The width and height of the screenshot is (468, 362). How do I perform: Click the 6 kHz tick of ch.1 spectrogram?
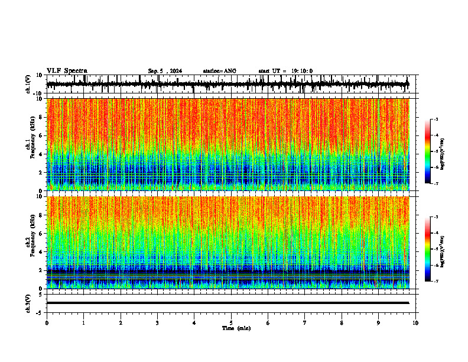pyautogui.click(x=41, y=135)
